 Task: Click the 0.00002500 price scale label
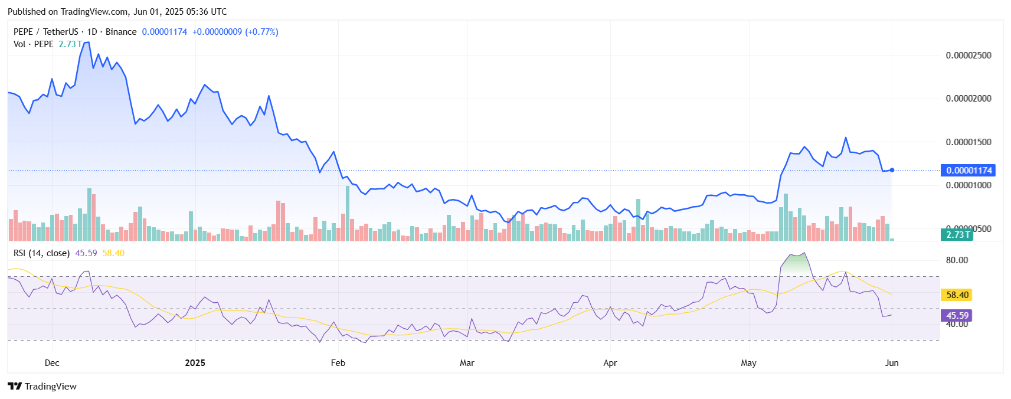point(969,55)
